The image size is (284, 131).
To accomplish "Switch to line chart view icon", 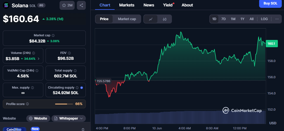I will click(150, 19).
